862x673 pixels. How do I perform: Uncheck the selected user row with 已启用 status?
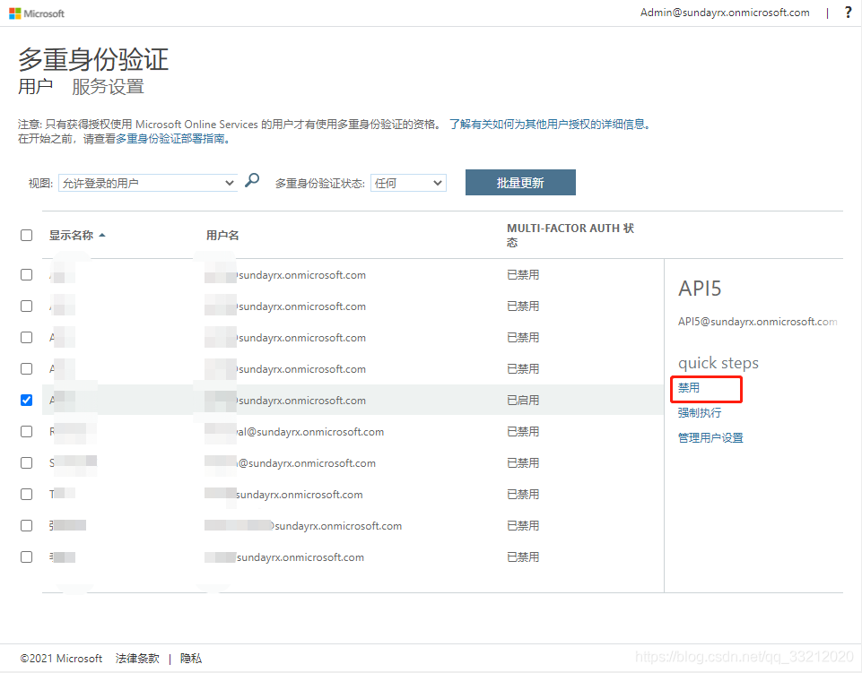tap(27, 401)
